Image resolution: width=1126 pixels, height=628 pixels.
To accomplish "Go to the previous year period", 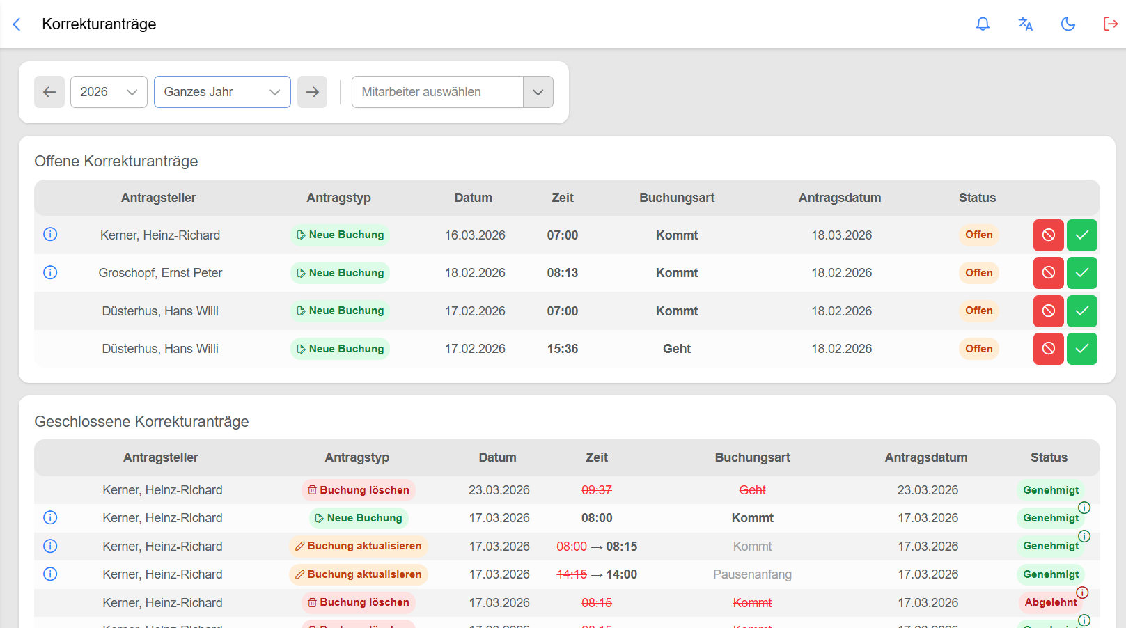I will pyautogui.click(x=49, y=92).
